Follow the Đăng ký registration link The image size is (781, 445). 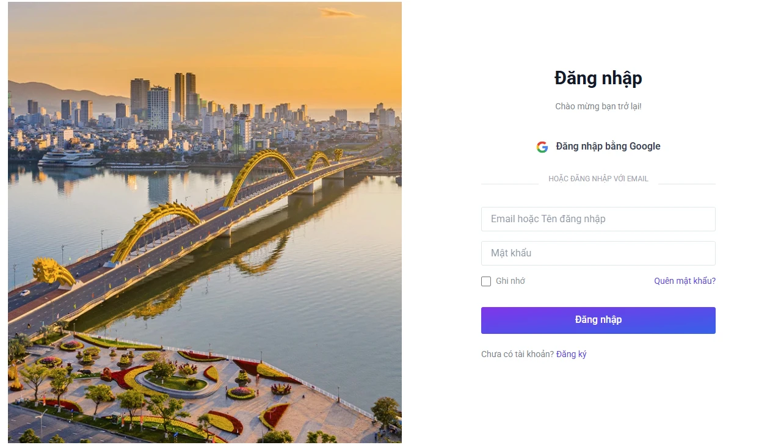(x=571, y=355)
